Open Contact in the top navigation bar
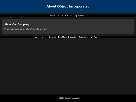The height and width of the screenshot is (102, 136). point(69,16)
